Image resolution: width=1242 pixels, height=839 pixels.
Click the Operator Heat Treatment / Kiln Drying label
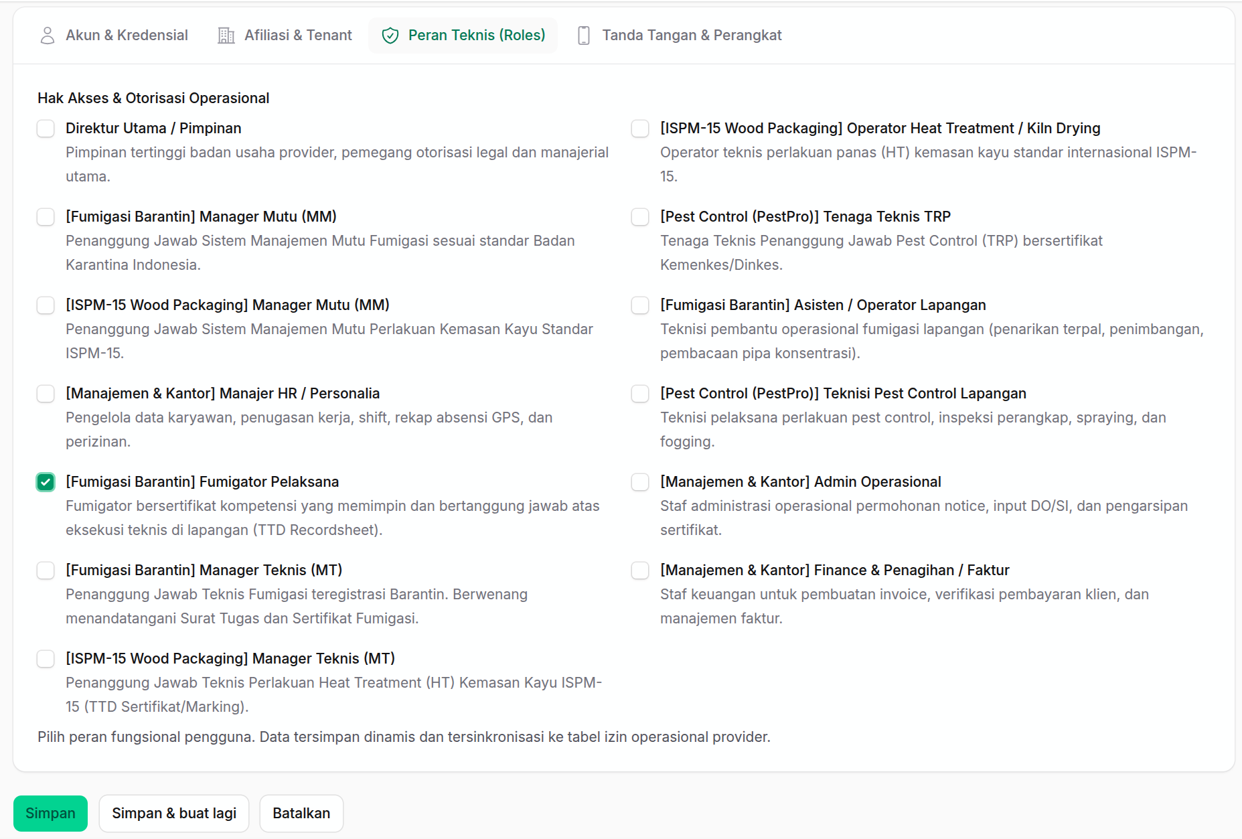[x=880, y=129]
